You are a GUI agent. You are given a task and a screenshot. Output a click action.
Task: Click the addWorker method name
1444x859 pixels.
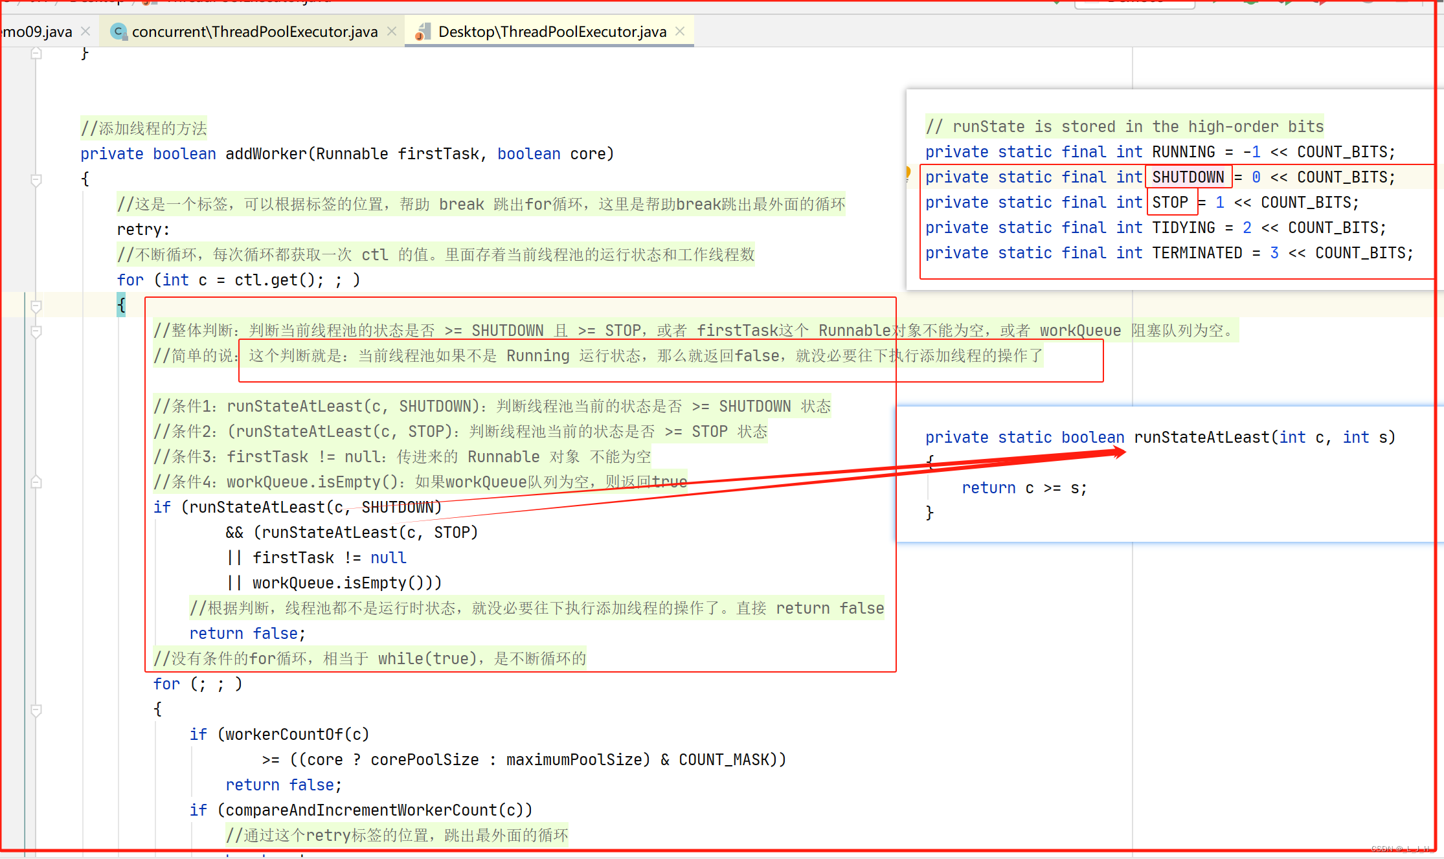(265, 154)
